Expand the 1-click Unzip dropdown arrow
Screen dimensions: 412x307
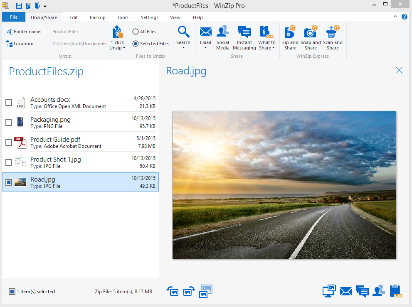[x=124, y=48]
